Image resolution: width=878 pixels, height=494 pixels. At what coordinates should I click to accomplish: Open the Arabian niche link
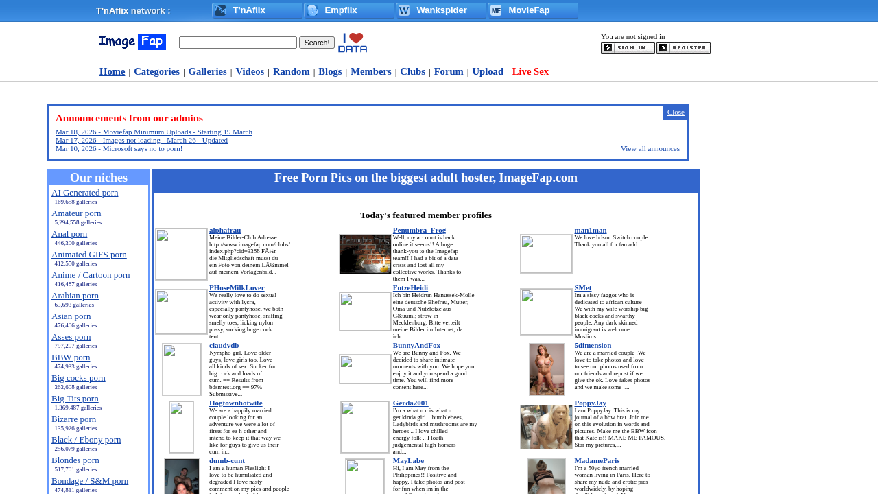coord(75,296)
